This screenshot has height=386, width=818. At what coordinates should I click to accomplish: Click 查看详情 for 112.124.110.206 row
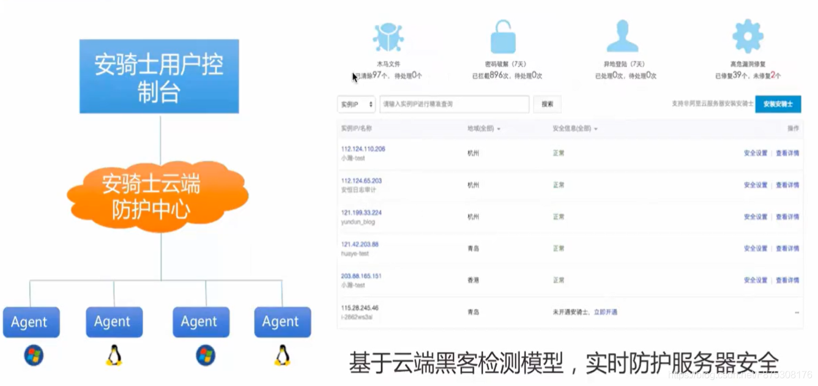(x=787, y=154)
